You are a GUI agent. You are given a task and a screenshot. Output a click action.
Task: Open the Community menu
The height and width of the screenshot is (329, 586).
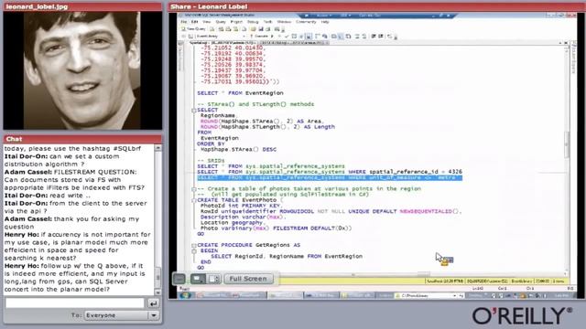pyautogui.click(x=306, y=22)
